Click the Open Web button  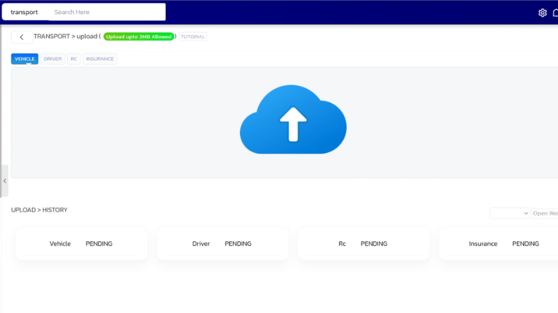[x=545, y=213]
